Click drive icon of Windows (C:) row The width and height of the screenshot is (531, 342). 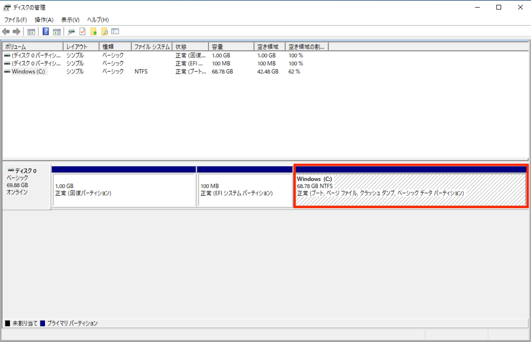coord(7,72)
